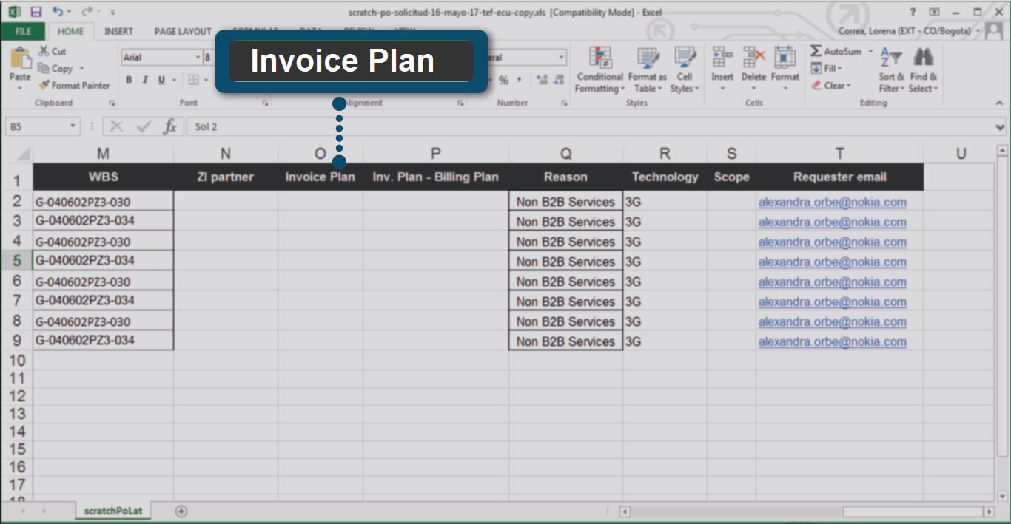Open the INSERT ribbon tab
This screenshot has height=524, width=1011.
[118, 32]
